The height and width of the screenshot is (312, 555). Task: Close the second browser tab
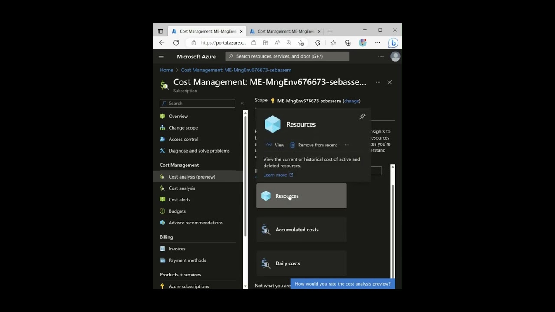coord(319,31)
